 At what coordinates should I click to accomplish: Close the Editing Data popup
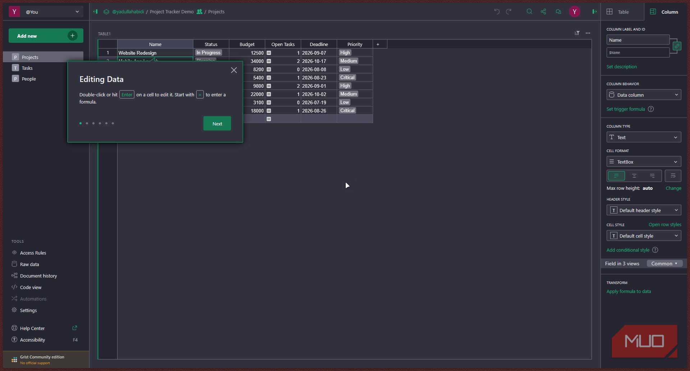(234, 70)
